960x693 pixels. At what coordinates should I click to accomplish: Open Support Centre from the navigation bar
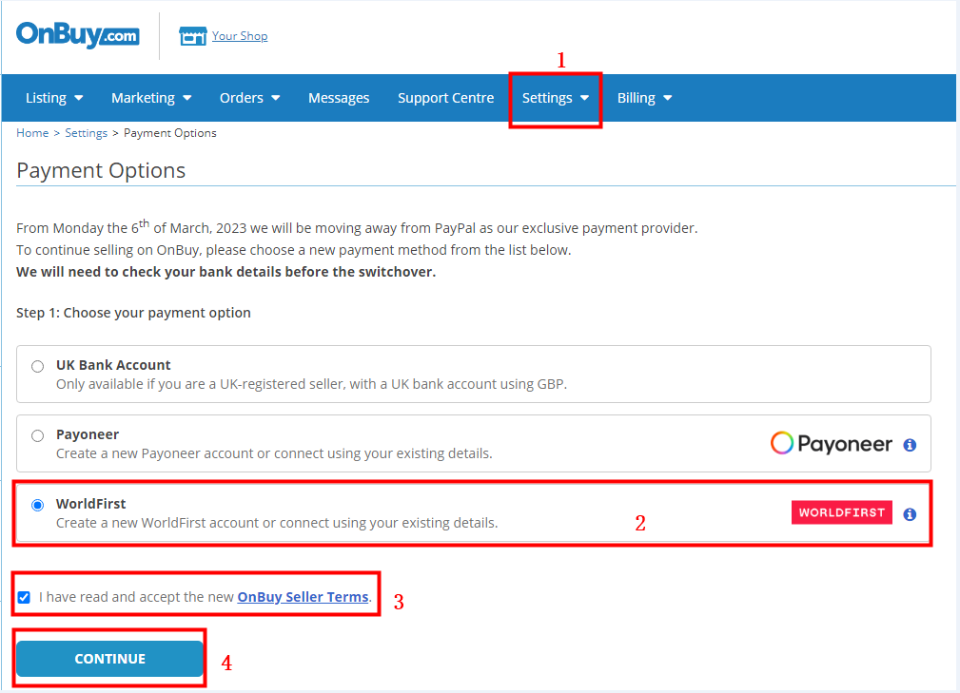[445, 98]
